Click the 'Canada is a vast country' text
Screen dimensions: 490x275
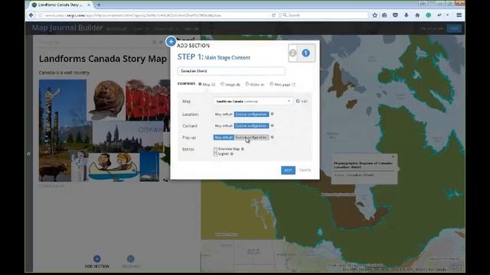coord(64,73)
